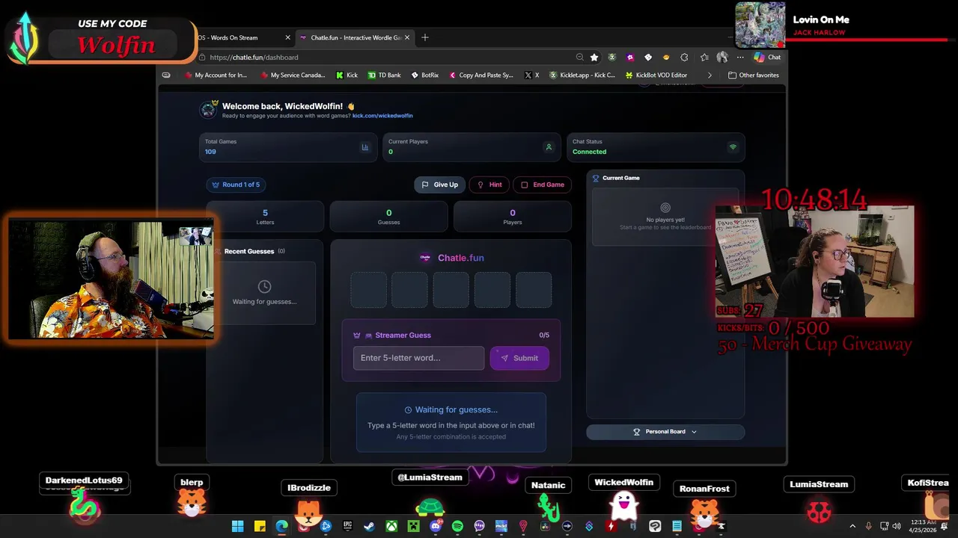
Task: Open browser Settings and more menu
Action: [740, 58]
